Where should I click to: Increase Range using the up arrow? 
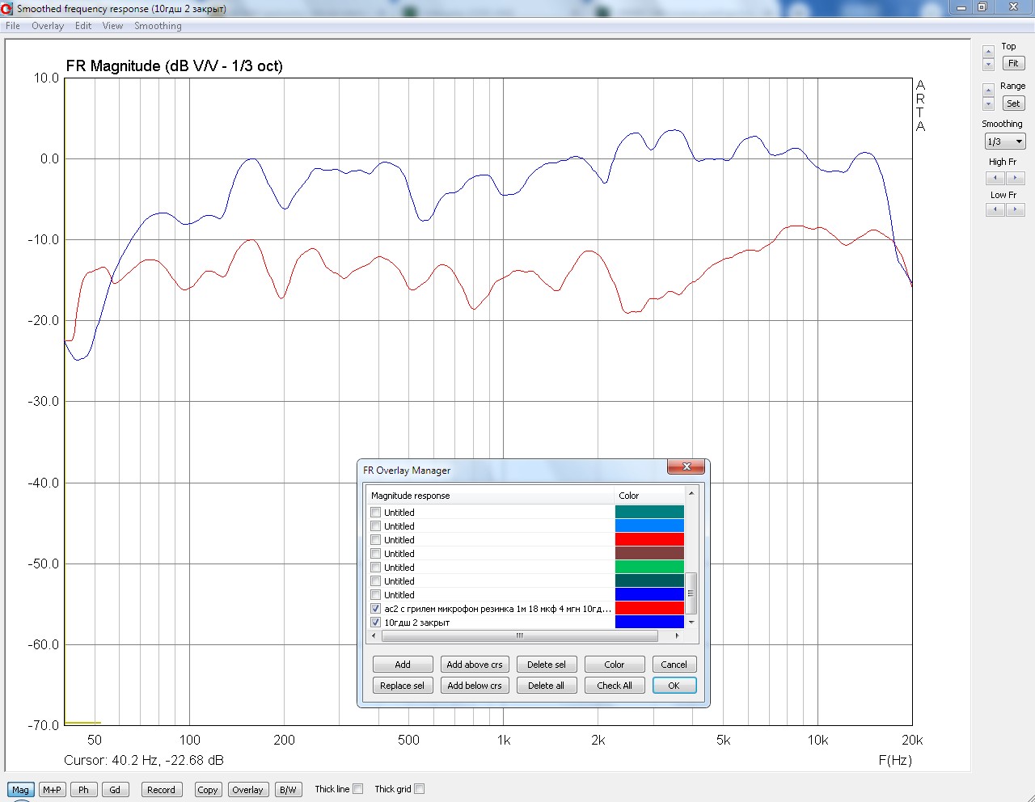988,91
